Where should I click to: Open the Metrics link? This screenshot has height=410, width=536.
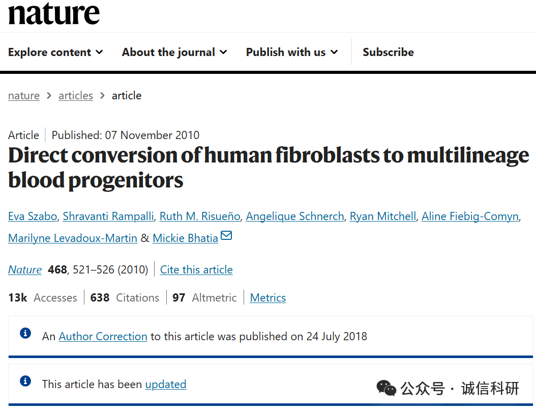pos(268,298)
